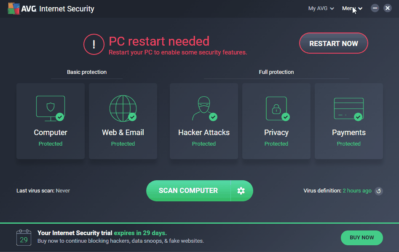Click the Payments credit card icon
399x252 pixels.
click(348, 108)
